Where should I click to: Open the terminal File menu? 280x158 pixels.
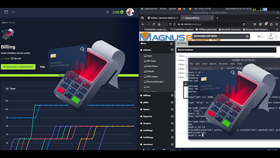(x=191, y=64)
